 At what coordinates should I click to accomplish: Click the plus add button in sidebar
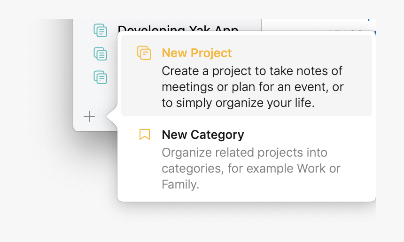[89, 116]
